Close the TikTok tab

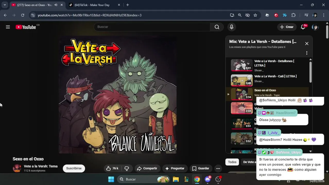pyautogui.click(x=119, y=5)
